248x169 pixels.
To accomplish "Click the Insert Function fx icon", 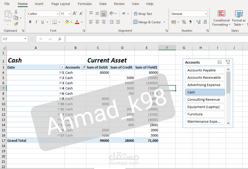I will tap(60, 39).
